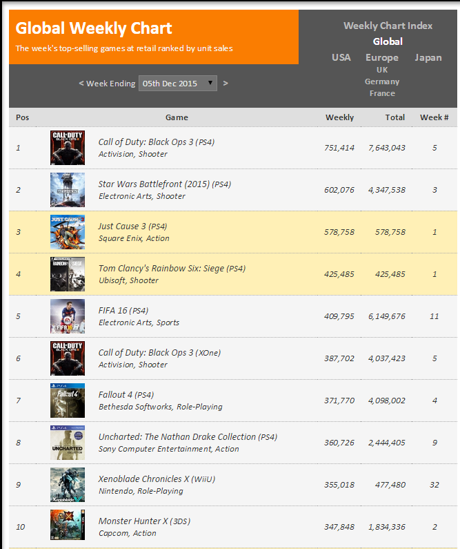The image size is (460, 549).
Task: Click the Call of Duty PS4 cover thumbnail
Action: 68,148
